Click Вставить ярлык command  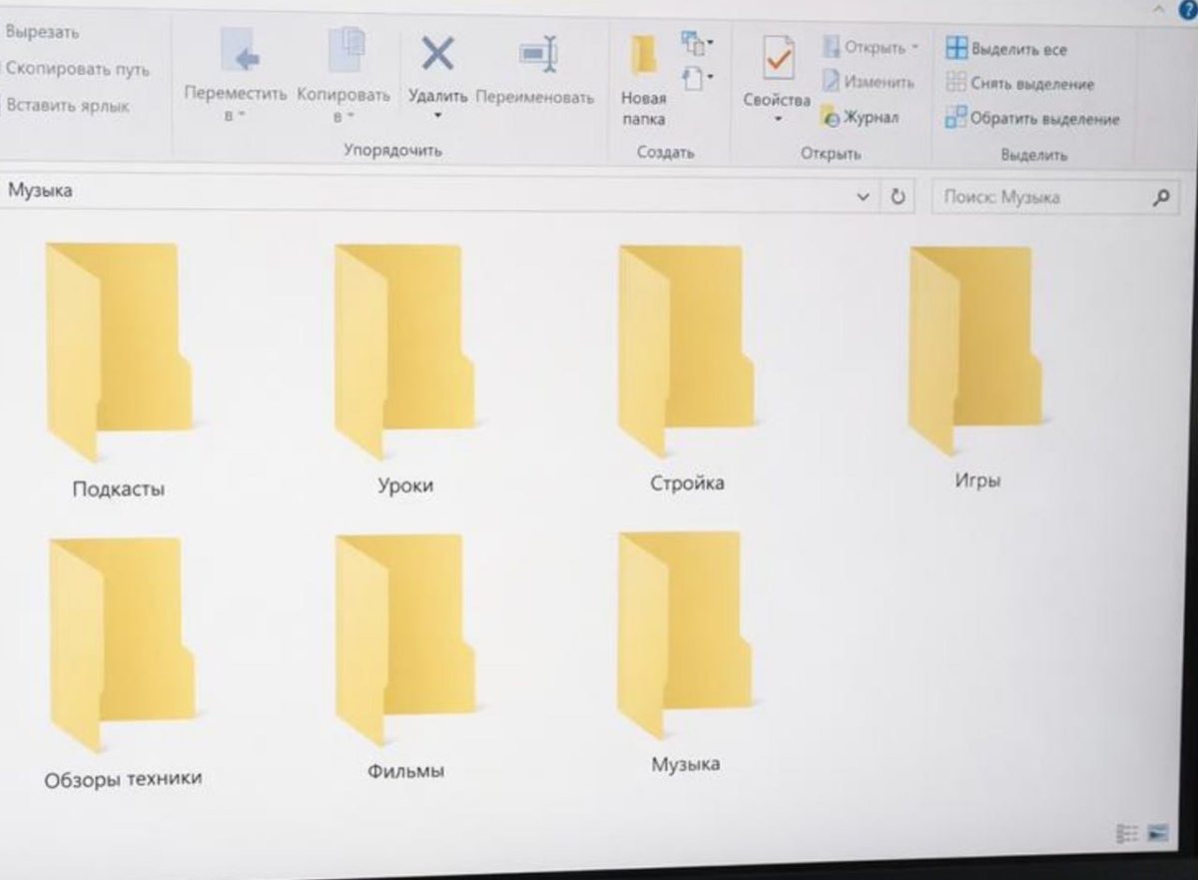[x=68, y=105]
